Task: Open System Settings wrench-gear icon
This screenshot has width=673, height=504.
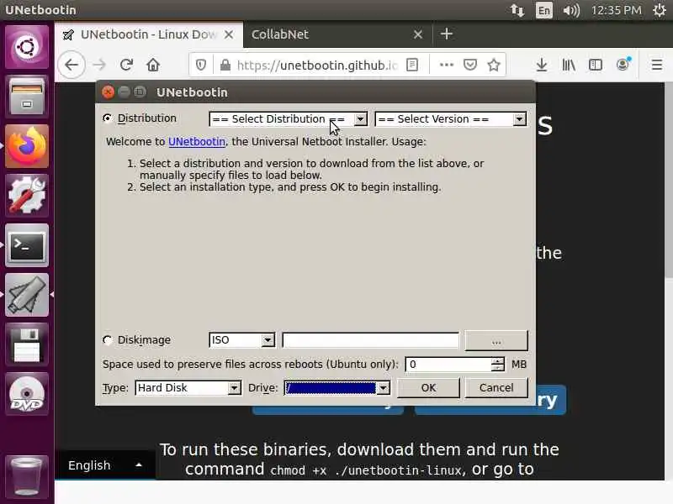Action: [27, 196]
